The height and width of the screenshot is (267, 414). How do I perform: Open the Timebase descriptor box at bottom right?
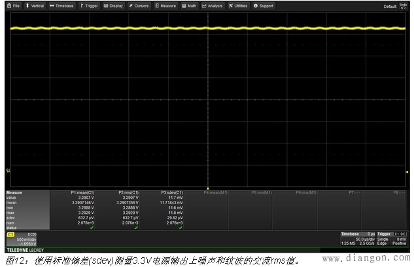(x=356, y=238)
